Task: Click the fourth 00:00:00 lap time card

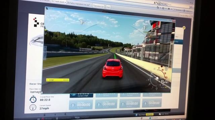Action: click(152, 103)
